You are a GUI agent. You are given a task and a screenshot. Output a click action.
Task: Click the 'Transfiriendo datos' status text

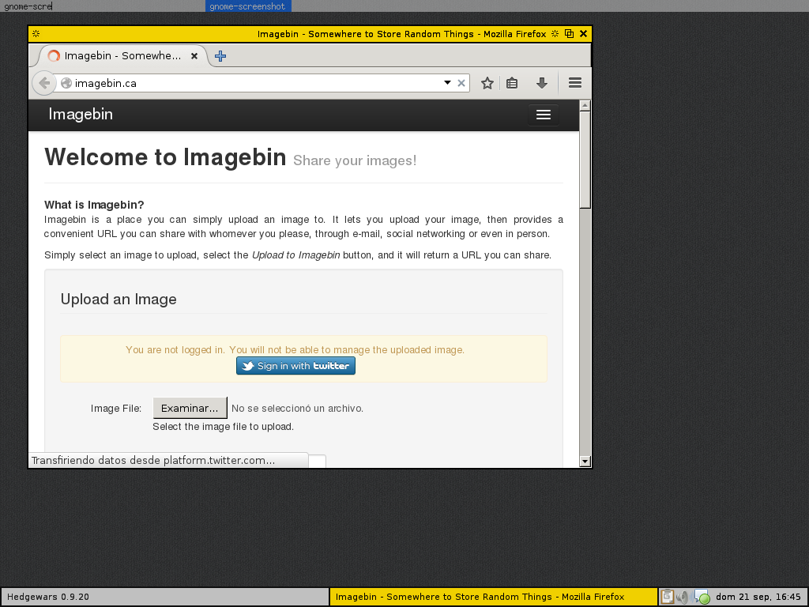153,461
